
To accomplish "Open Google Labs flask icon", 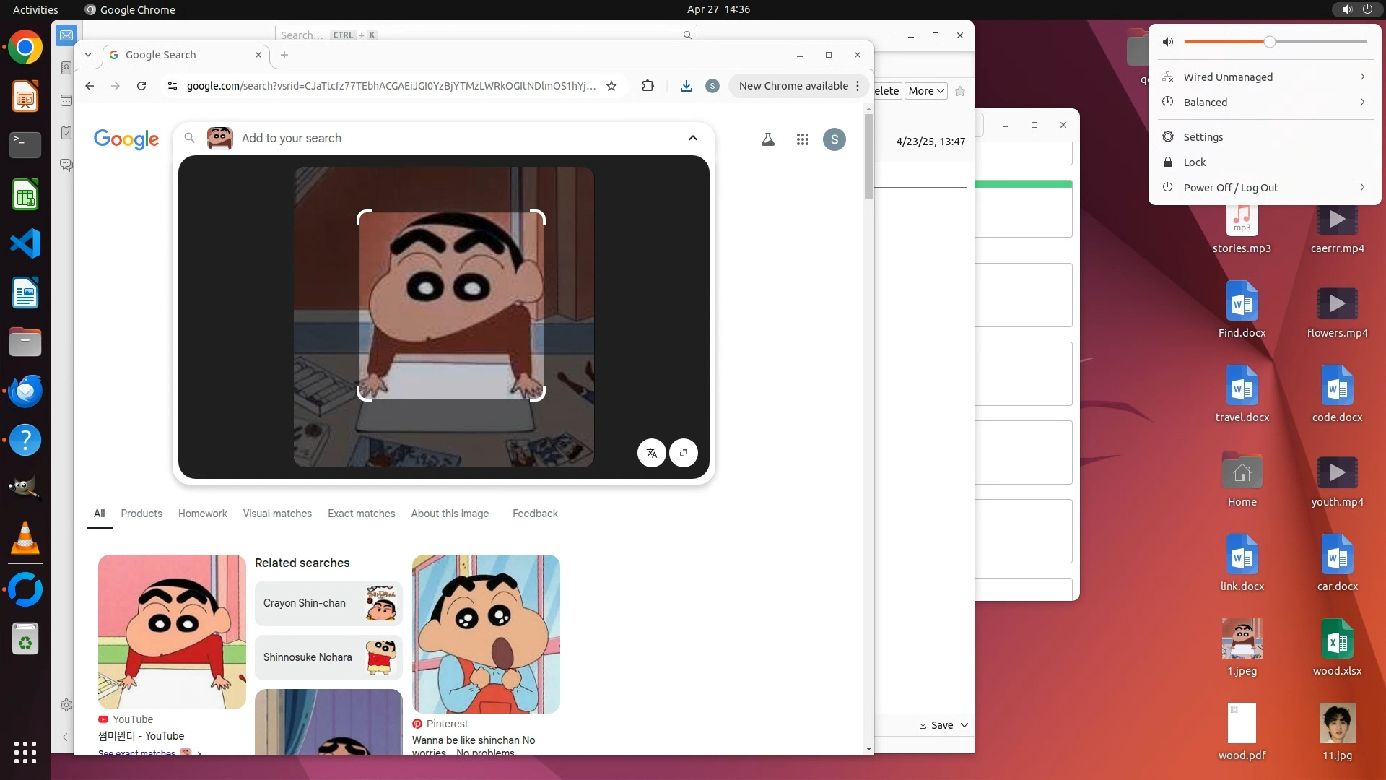I will 768,139.
